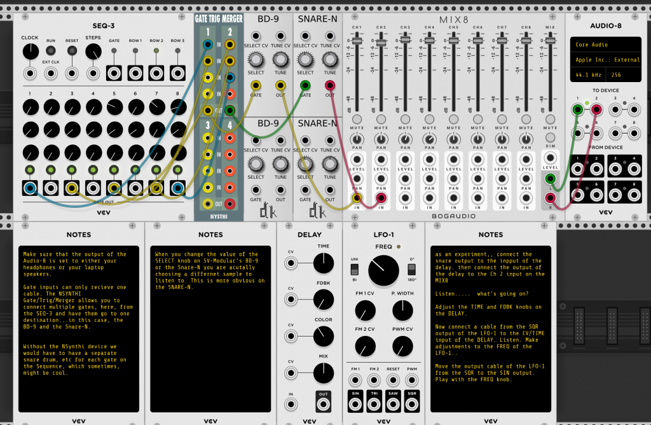Click the FREQ knob on LFO-1

(383, 270)
